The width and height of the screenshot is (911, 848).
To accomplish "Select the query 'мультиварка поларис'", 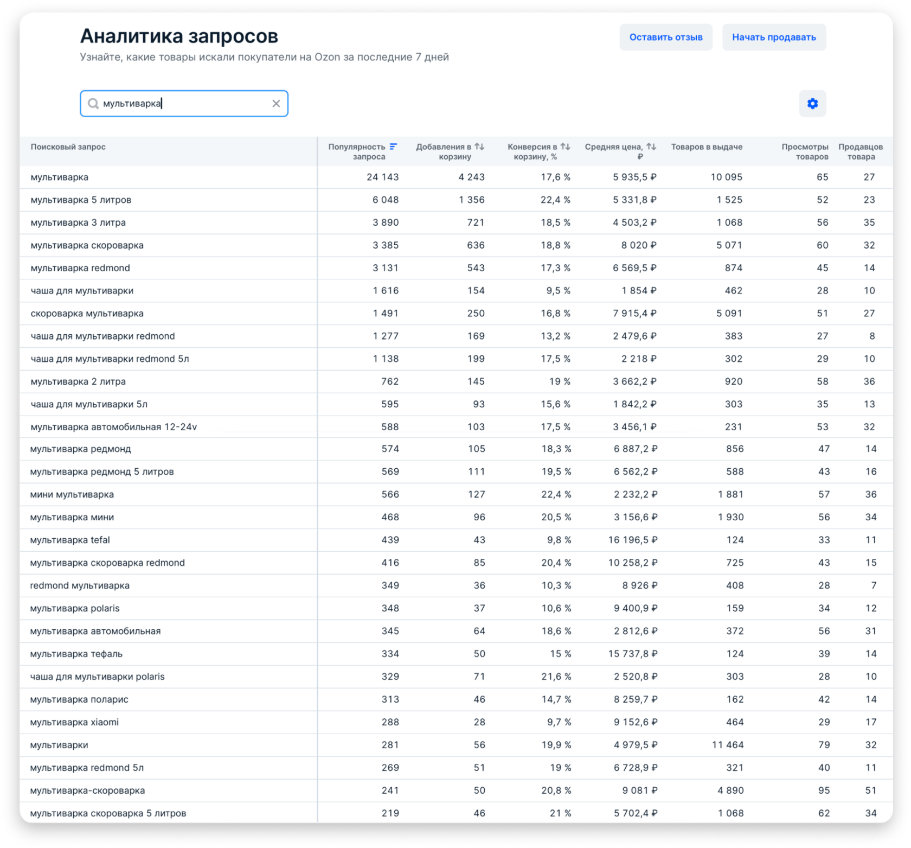I will [x=79, y=699].
